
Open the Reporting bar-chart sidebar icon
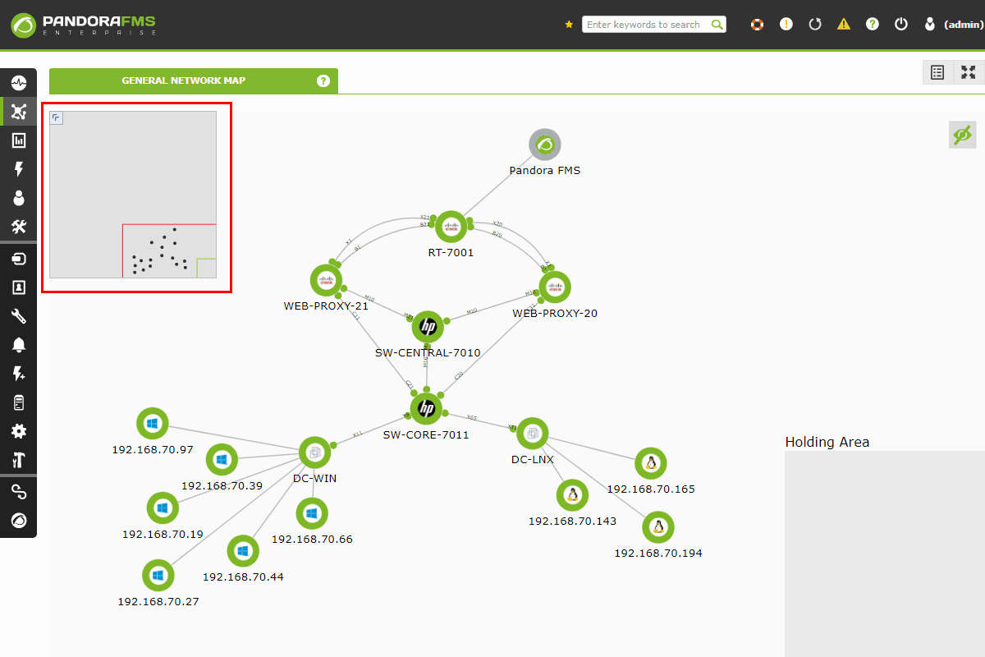[19, 140]
